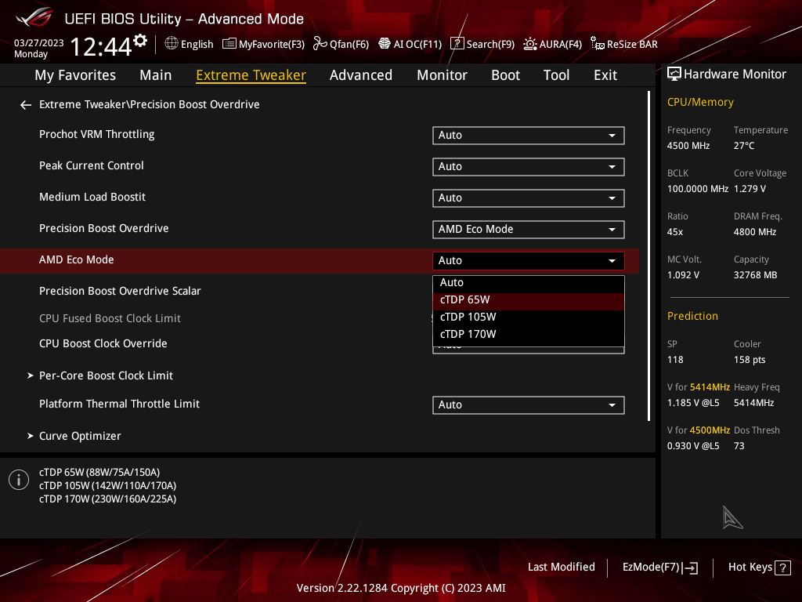This screenshot has width=802, height=602.
Task: Click the Version 2.22.1284 copyright text
Action: 401,588
